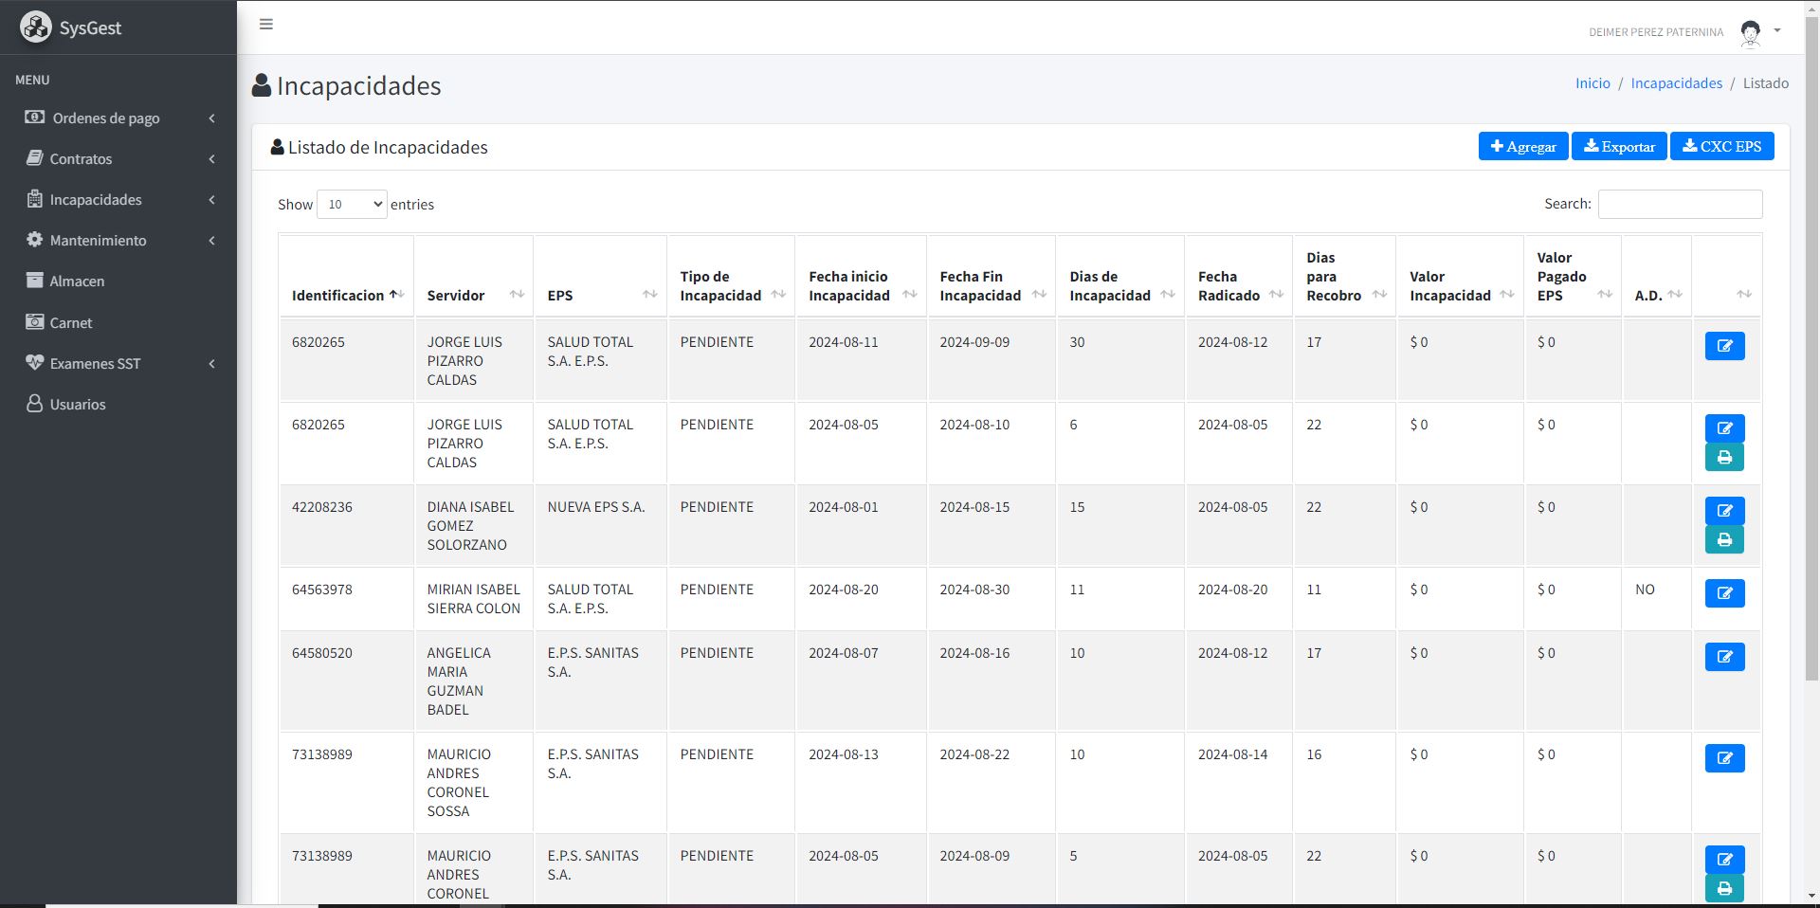Screen dimensions: 1820x908
Task: Open Almacen from the sidebar
Action: 77,281
